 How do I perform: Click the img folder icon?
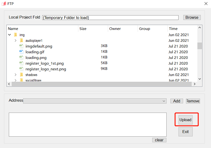pyautogui.click(x=15, y=35)
